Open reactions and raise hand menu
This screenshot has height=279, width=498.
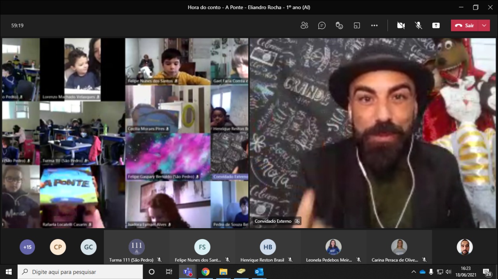(339, 25)
